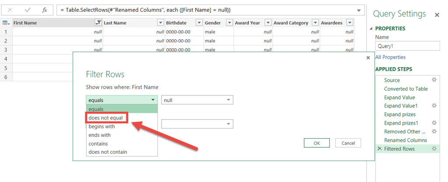The width and height of the screenshot is (448, 182).
Task: Open the table menu icon in grid corner
Action: tap(6, 23)
